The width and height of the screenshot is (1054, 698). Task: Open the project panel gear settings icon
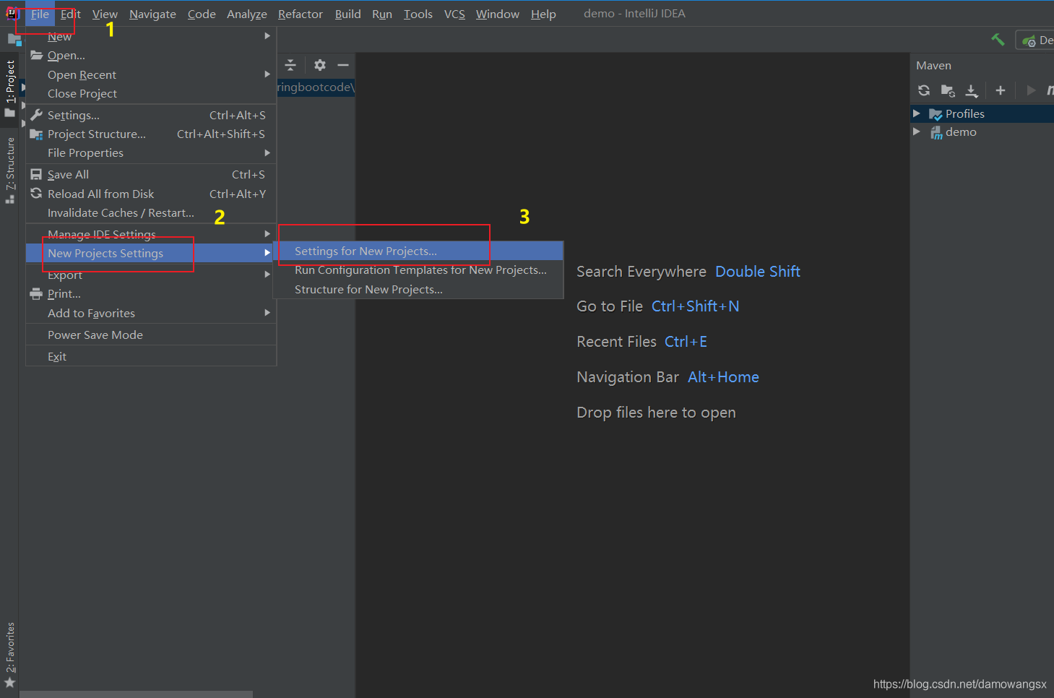[320, 65]
